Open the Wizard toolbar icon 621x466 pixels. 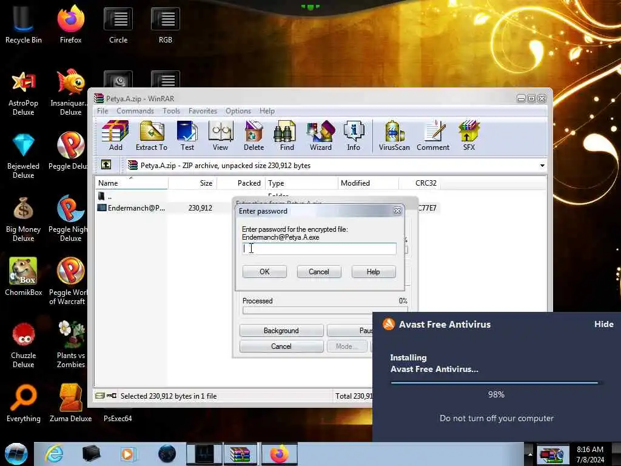[320, 135]
